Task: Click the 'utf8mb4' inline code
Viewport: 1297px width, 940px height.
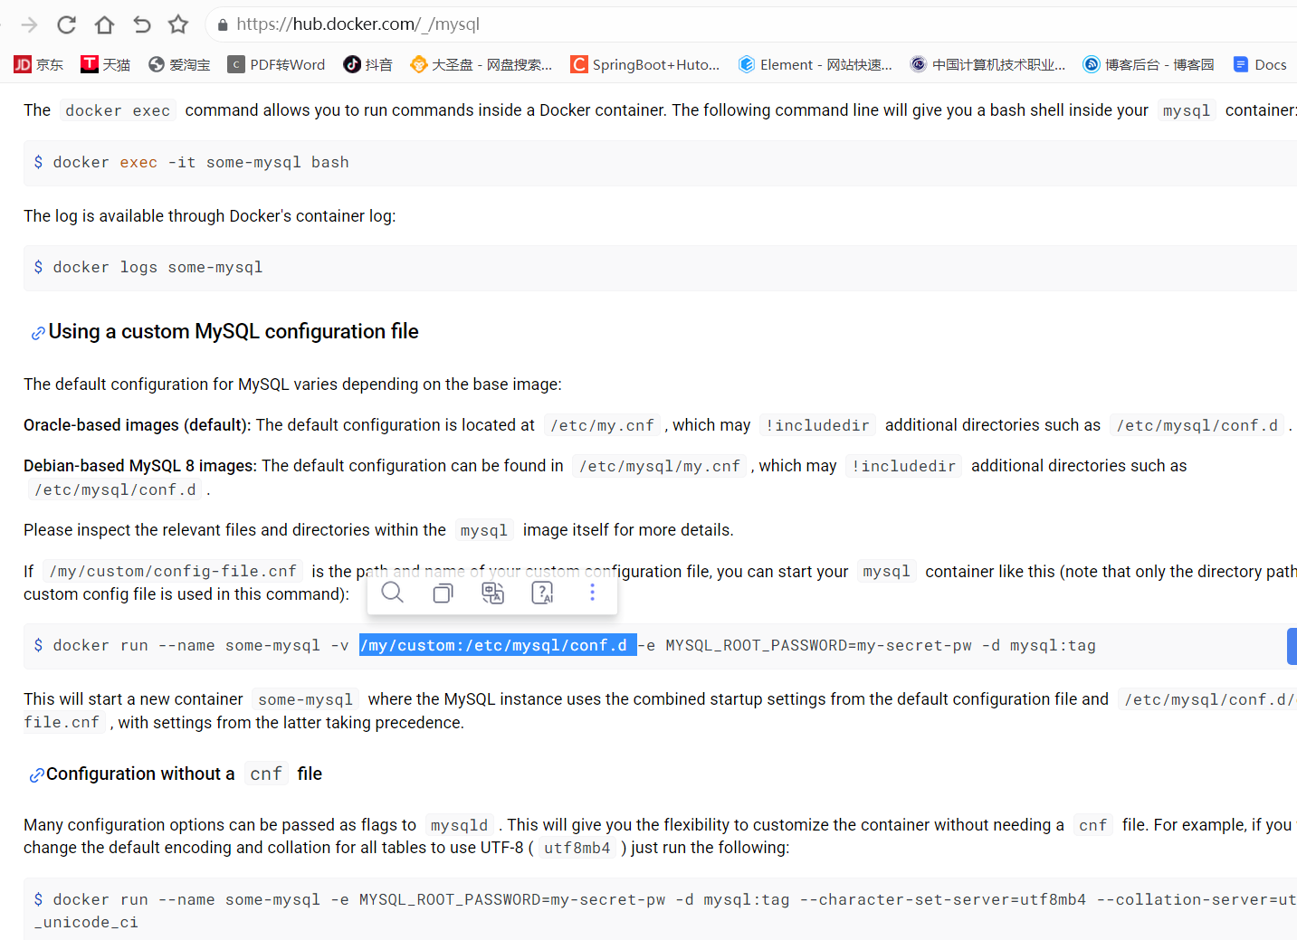Action: click(577, 848)
